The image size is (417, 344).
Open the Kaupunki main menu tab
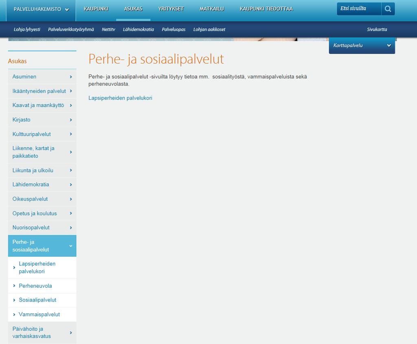[x=96, y=9]
